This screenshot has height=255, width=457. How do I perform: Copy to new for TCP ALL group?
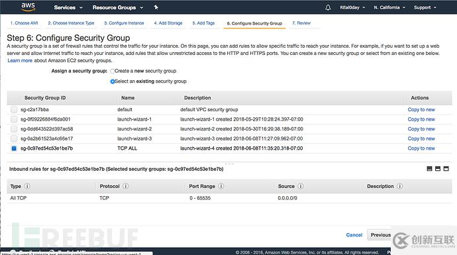click(421, 148)
